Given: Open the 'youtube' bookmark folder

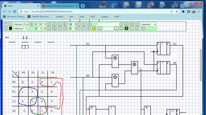Looking at the screenshot, I should (x=58, y=17).
